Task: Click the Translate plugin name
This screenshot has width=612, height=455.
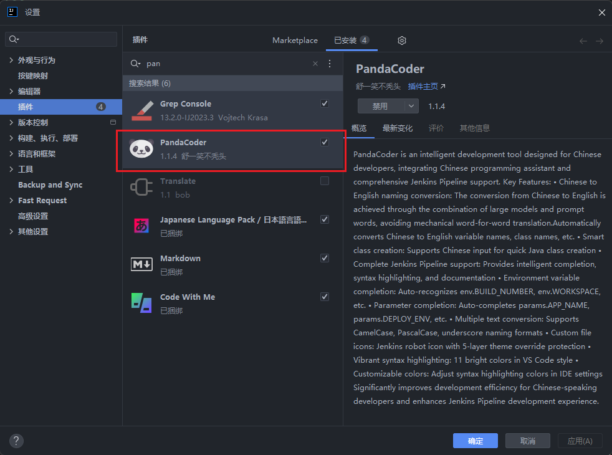Action: [x=178, y=181]
